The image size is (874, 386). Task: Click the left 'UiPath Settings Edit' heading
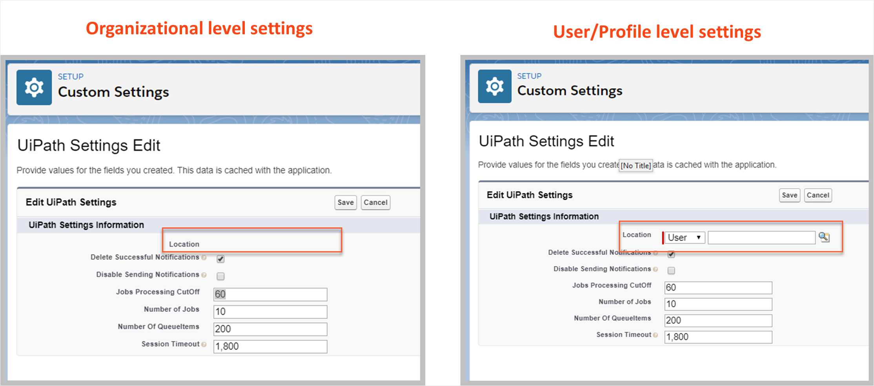[89, 146]
